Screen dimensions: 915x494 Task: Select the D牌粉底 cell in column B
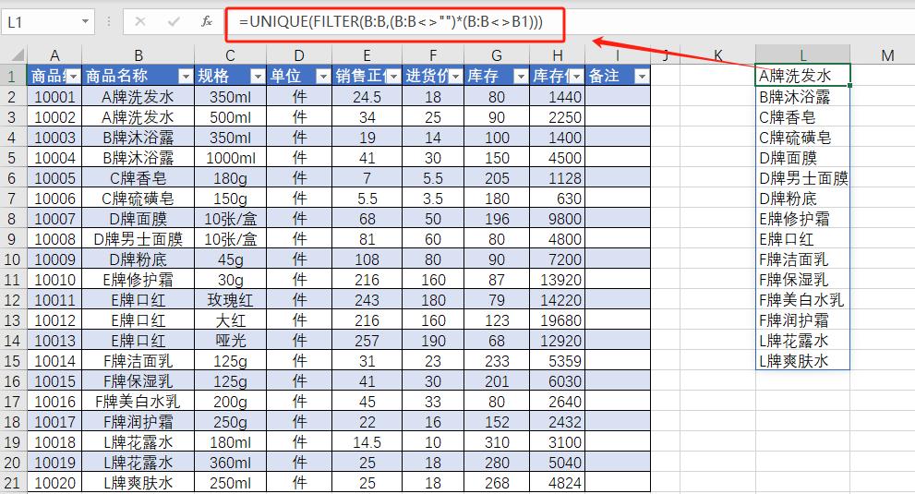(138, 259)
